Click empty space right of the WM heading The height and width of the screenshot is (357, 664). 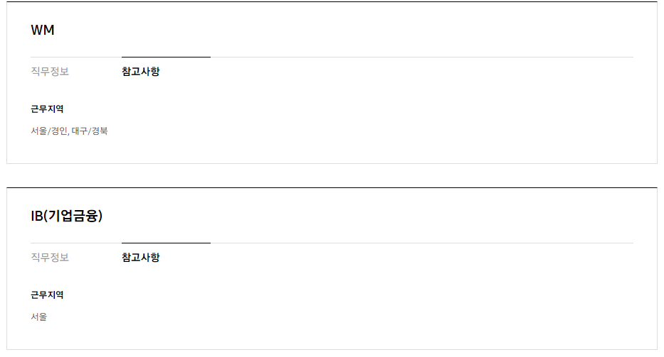[356, 31]
